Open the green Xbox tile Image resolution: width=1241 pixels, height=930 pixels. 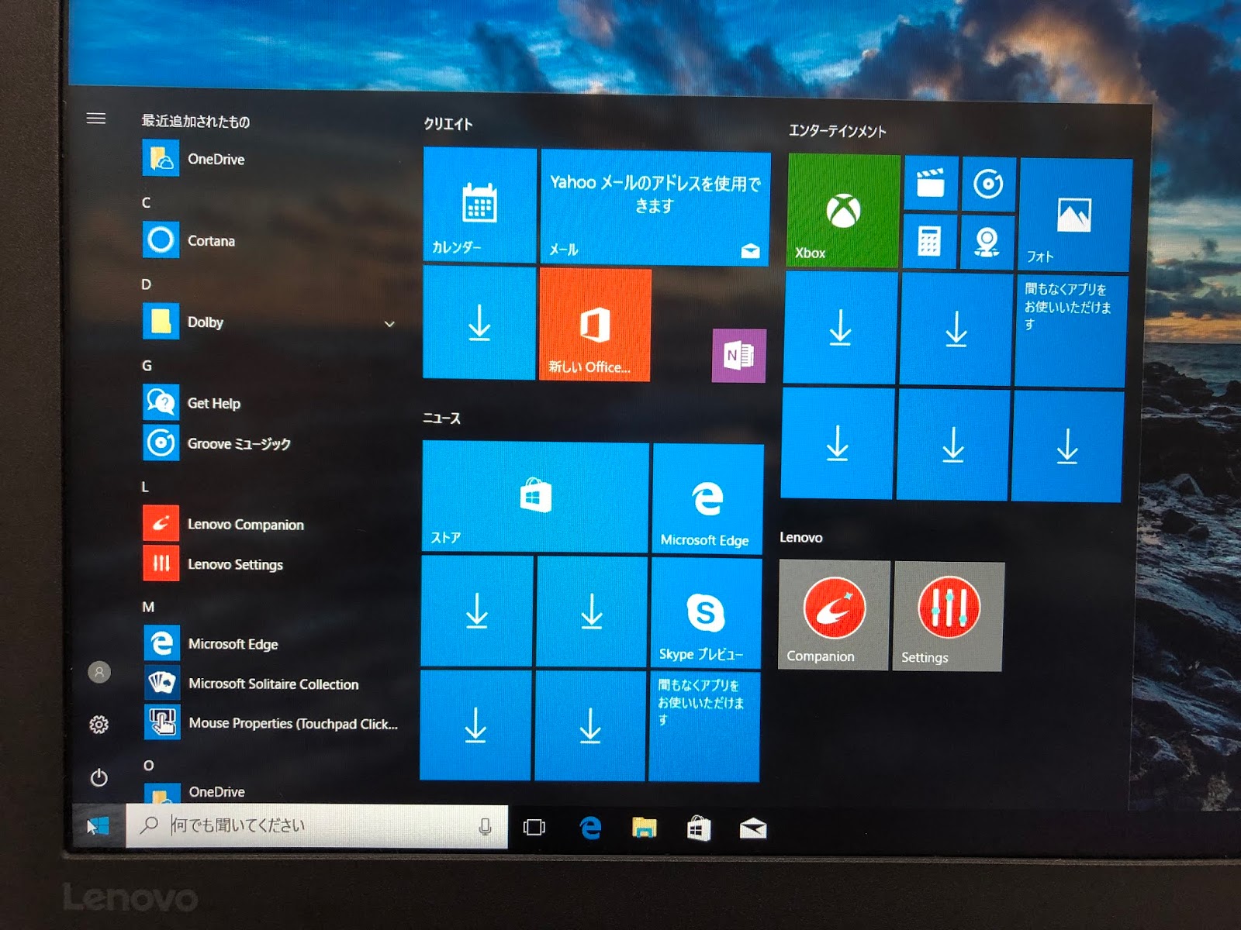click(x=844, y=211)
